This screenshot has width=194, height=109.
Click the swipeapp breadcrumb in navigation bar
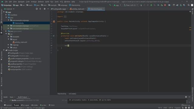coord(63,5)
